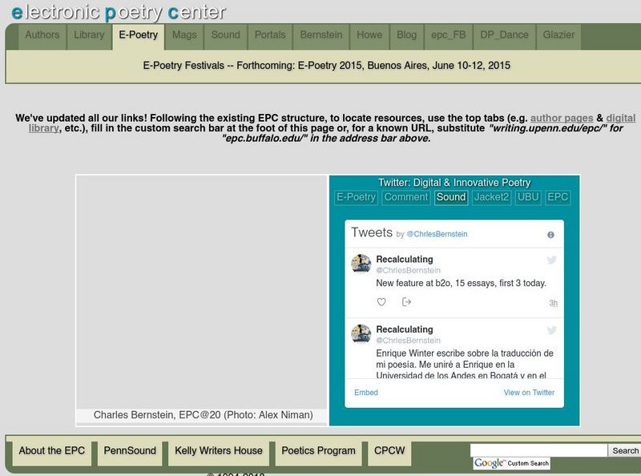Open @ChrlesBernstein link in Tweets header

click(437, 234)
